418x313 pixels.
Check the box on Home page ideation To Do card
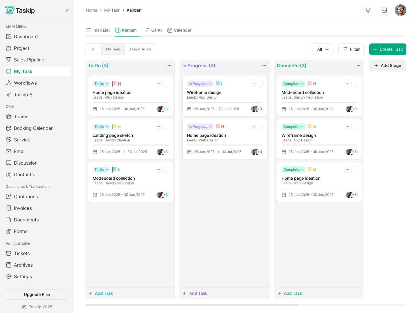click(165, 84)
